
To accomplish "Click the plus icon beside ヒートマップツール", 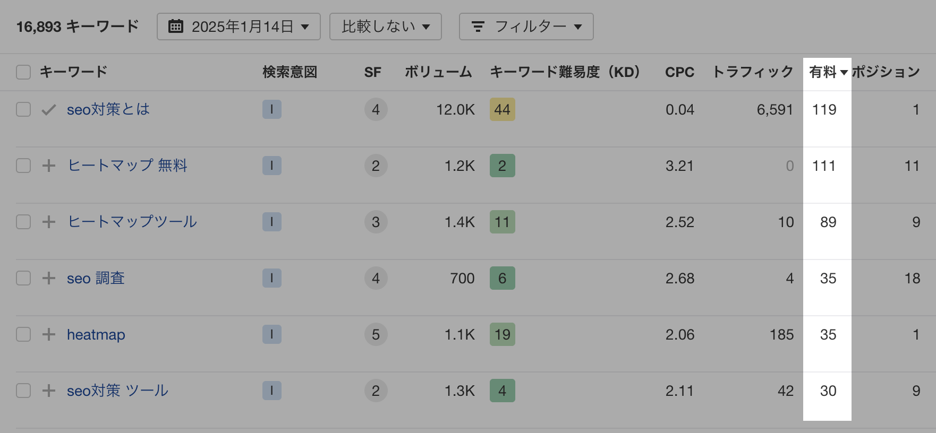I will click(49, 222).
